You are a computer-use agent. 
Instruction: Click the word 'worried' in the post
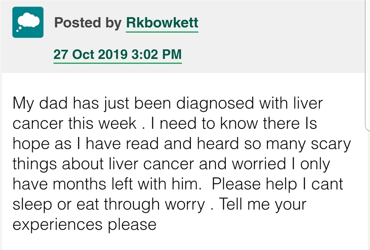point(259,164)
